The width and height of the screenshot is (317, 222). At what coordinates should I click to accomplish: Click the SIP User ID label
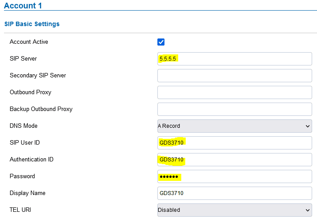coord(25,142)
